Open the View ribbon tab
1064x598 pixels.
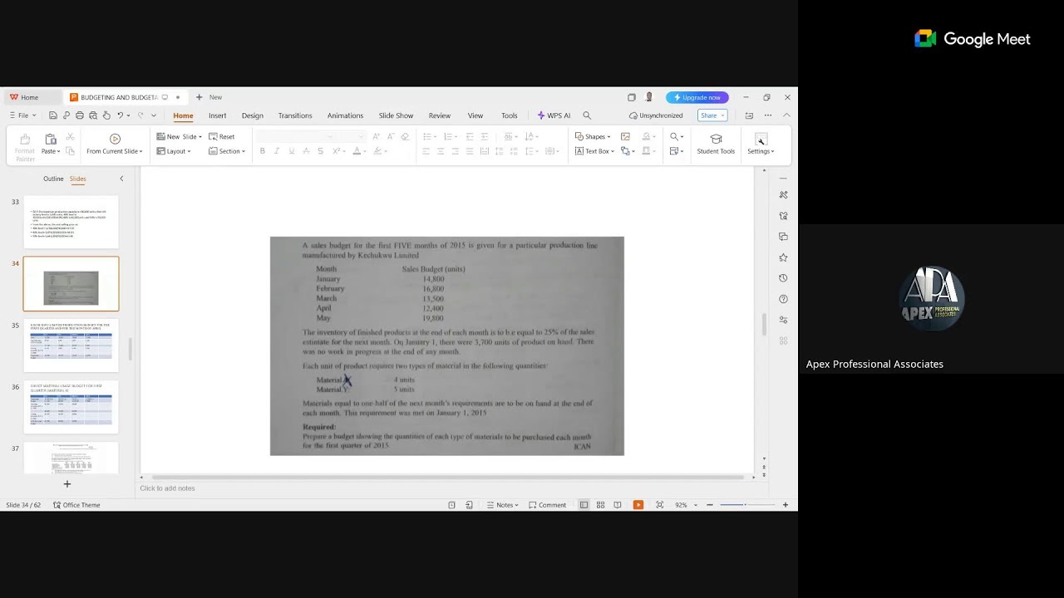click(x=475, y=115)
